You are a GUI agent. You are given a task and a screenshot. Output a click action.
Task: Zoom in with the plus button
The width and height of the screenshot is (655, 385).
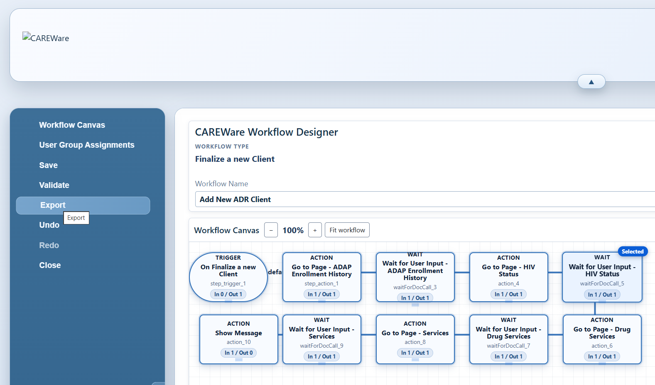(315, 230)
